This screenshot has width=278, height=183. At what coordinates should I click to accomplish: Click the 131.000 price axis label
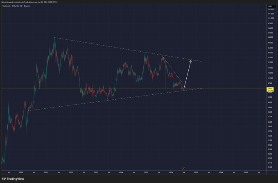tap(271, 14)
